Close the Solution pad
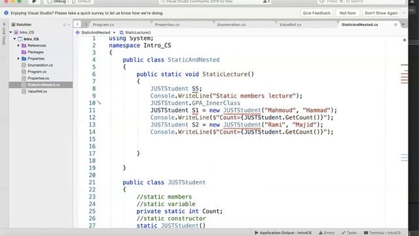The image size is (419, 236). click(x=69, y=25)
